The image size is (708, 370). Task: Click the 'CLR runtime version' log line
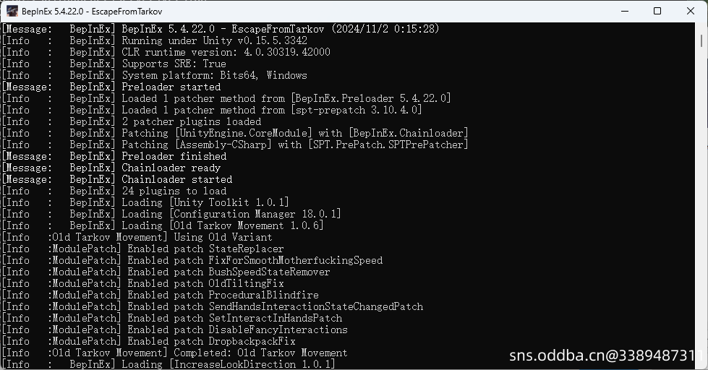pyautogui.click(x=166, y=52)
